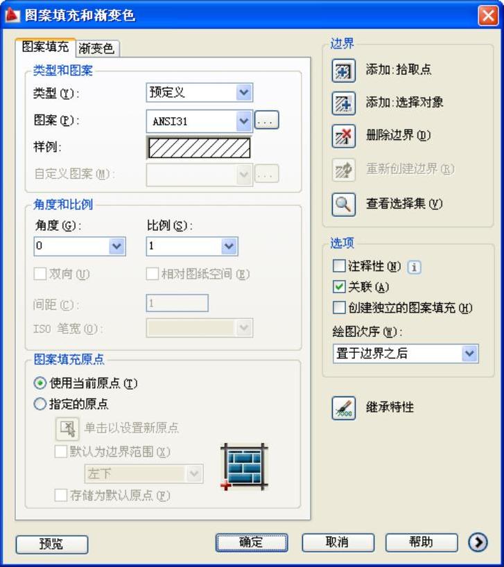Click the 预览 (Preview) button

coord(52,544)
